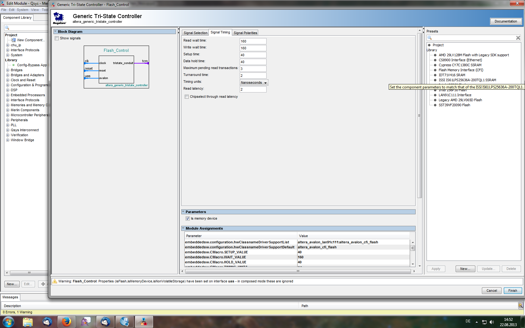Select LAN91C111 Interface preset
The image size is (525, 328).
[455, 95]
